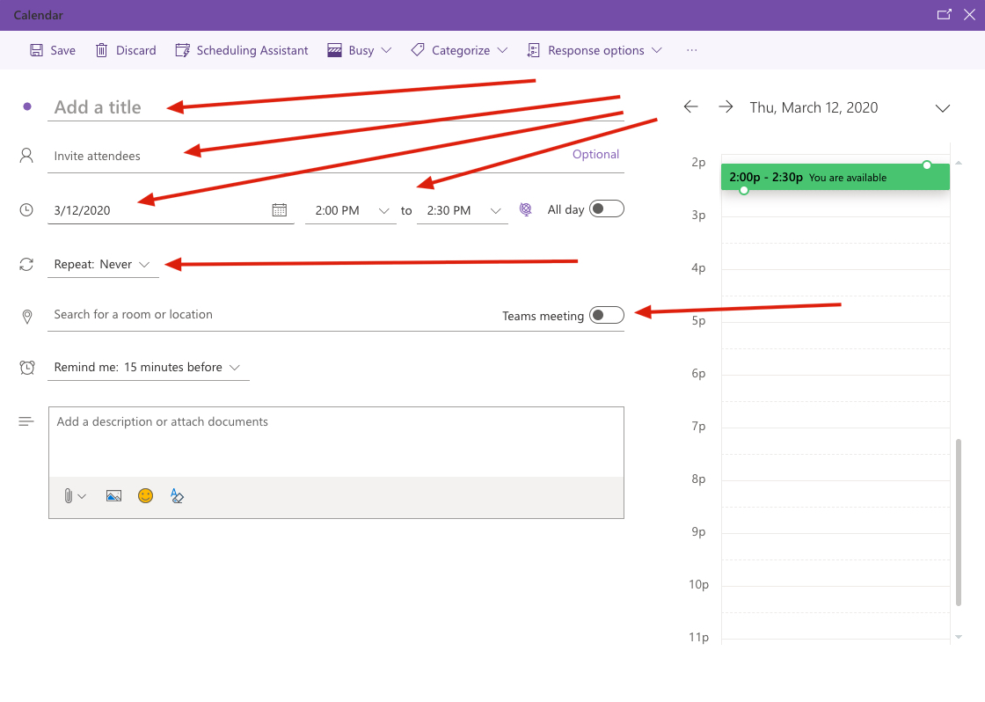Viewport: 985px width, 702px height.
Task: Expand the Thu, March 12, 2020 date dropdown
Action: [942, 108]
